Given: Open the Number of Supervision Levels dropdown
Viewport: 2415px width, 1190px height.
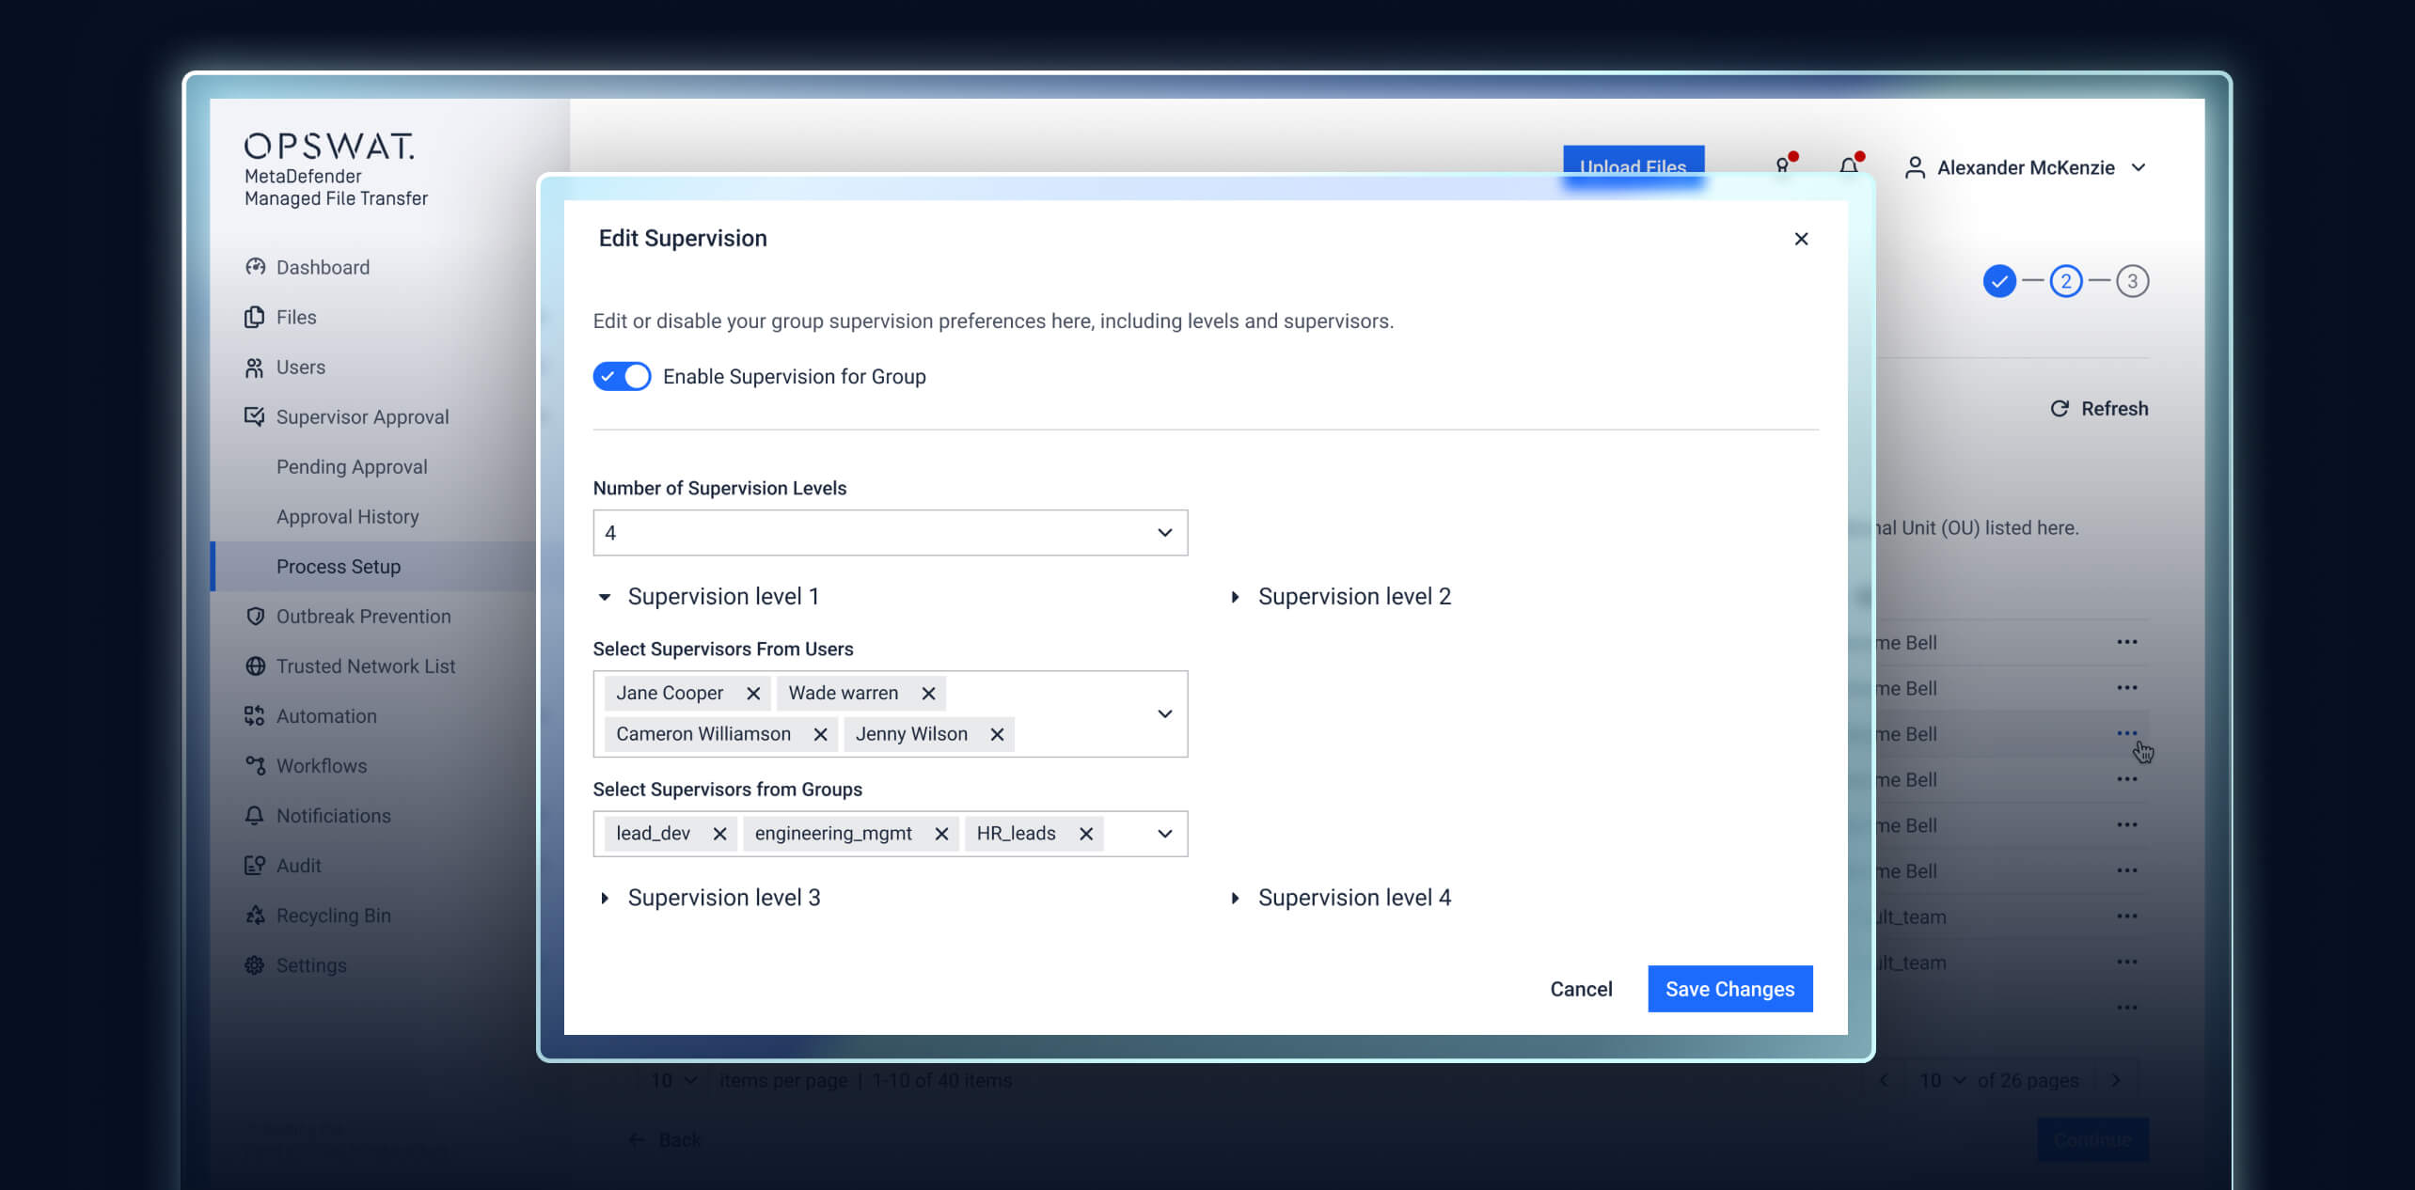Looking at the screenshot, I should pos(1164,532).
